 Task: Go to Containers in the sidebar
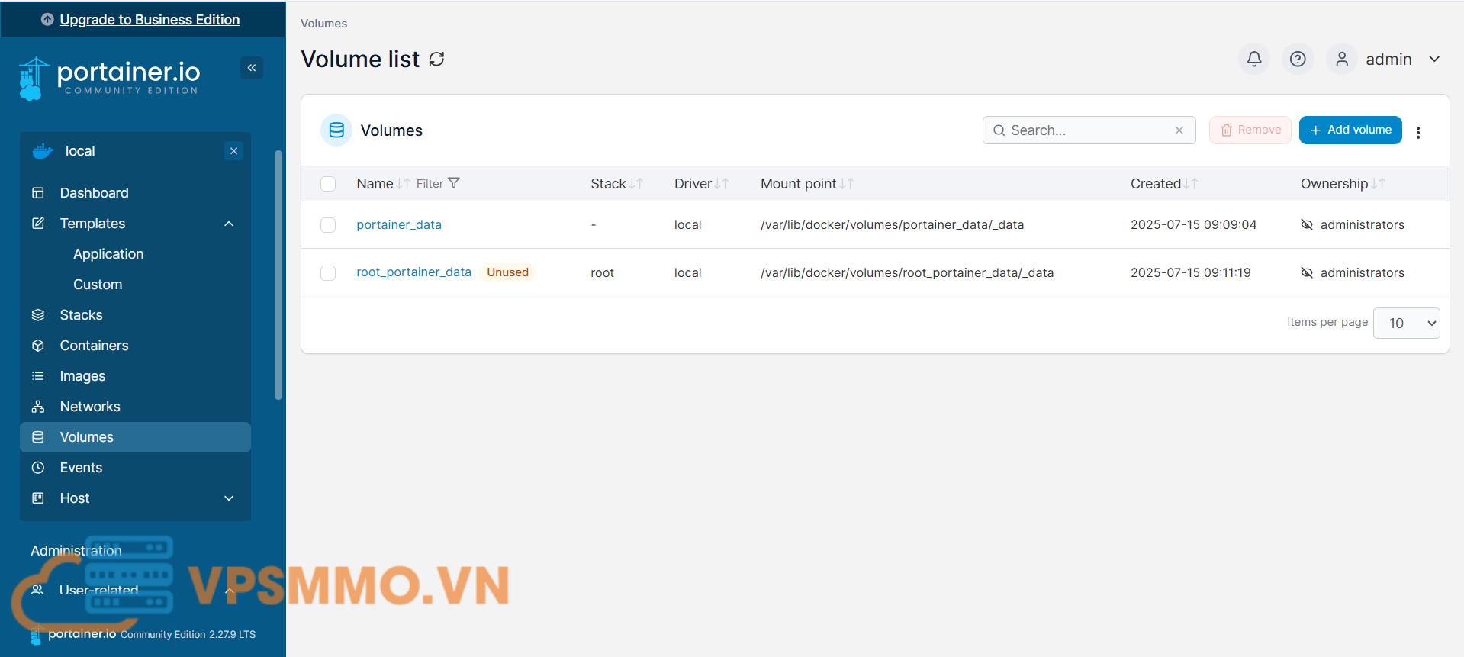pos(94,346)
